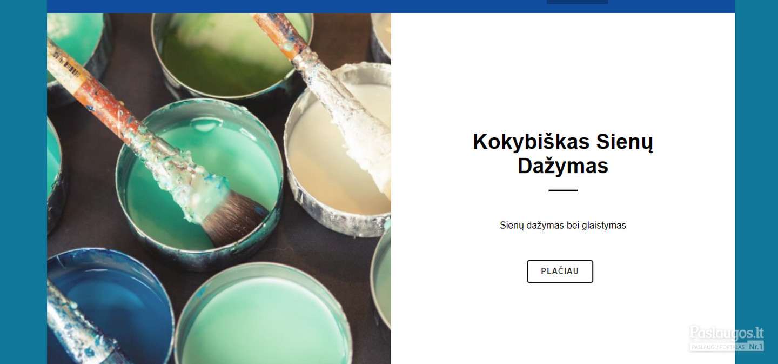Click the right teal page margin
This screenshot has height=364, width=778.
point(756,162)
